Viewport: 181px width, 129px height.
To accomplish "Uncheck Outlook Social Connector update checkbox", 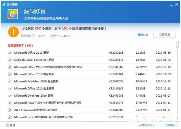I will pos(10,60).
